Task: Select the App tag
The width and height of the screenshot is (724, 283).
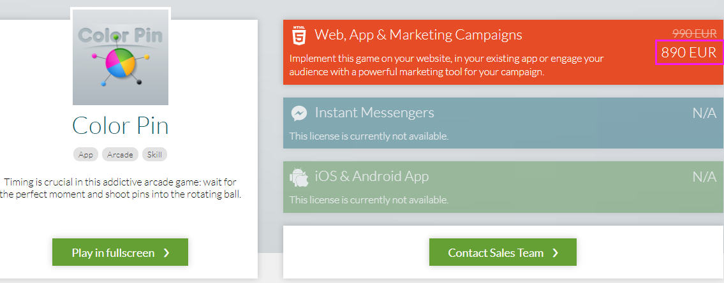Action: point(85,154)
